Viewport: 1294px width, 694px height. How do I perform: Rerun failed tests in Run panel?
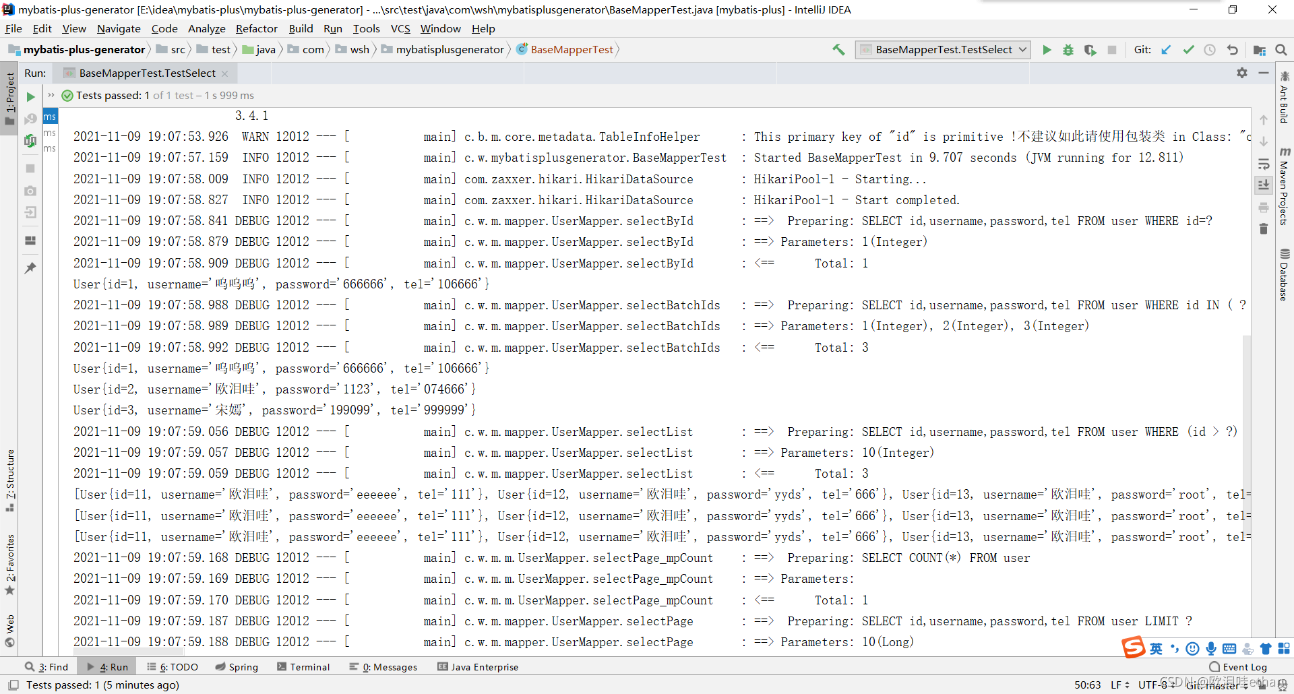point(30,119)
